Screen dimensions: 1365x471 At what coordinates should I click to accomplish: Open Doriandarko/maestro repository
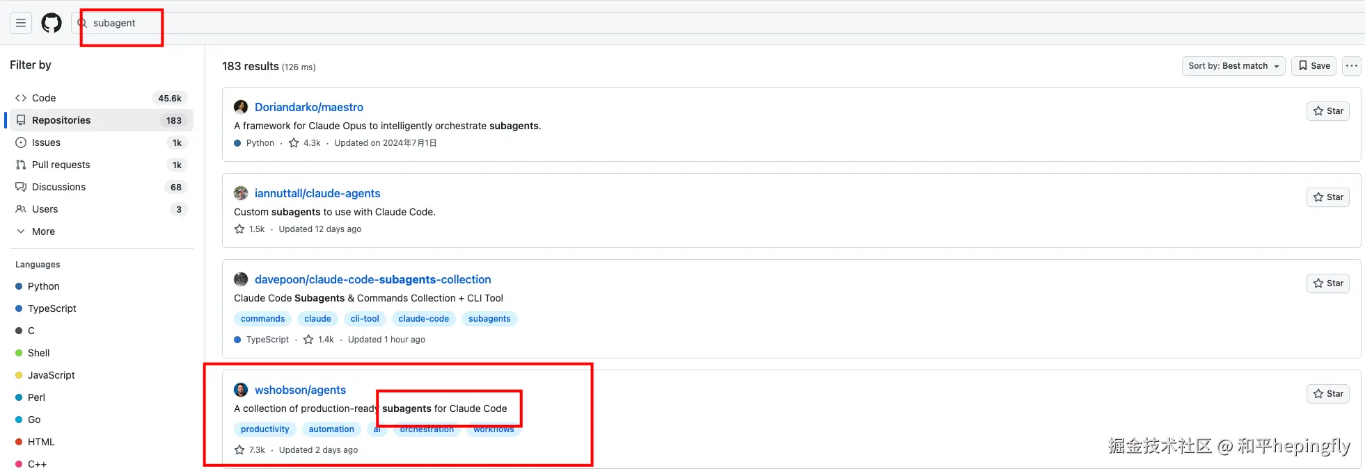[309, 107]
